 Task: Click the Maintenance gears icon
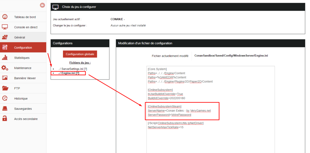tap(5, 68)
